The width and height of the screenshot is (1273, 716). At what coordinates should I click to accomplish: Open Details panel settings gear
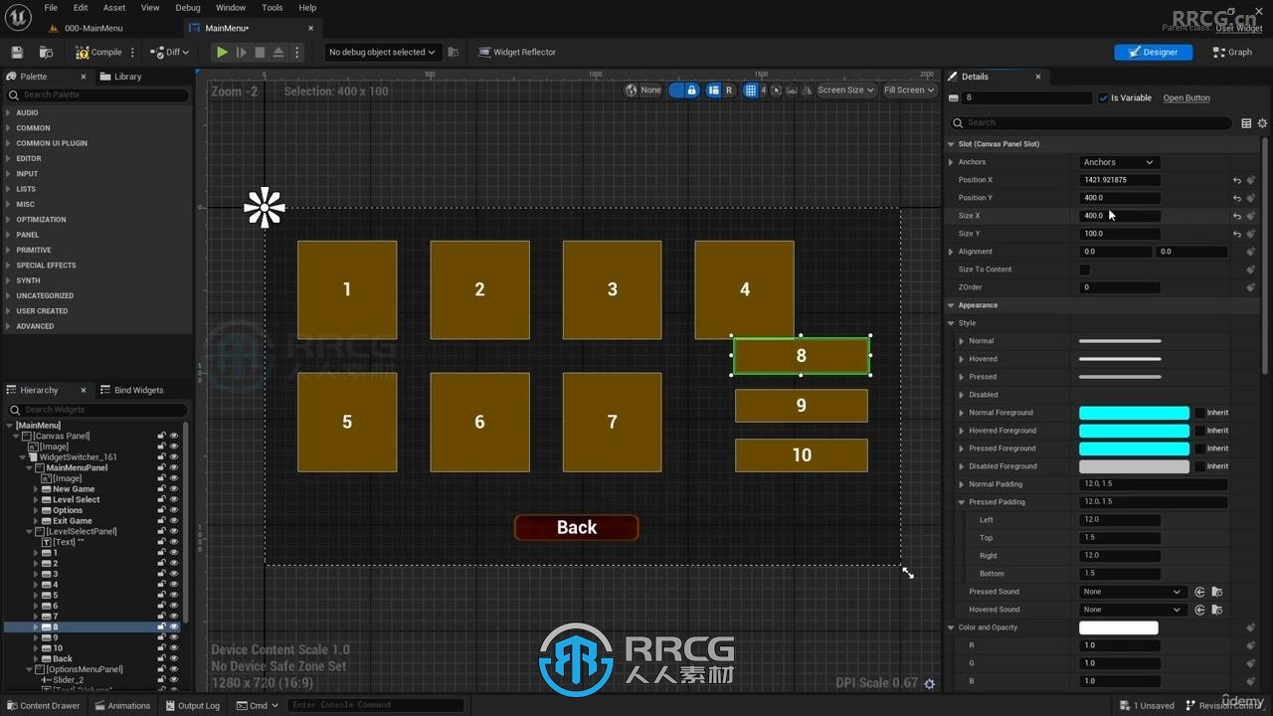click(1262, 123)
